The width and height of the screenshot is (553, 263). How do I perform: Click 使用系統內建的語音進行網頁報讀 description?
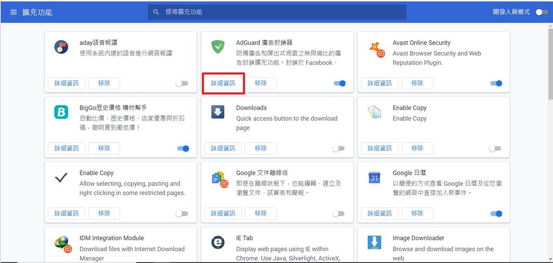coord(125,53)
